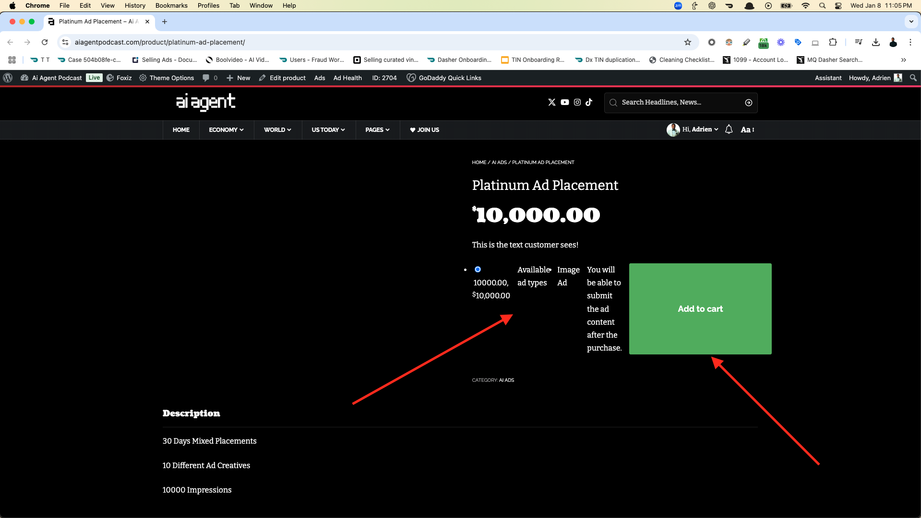Click the Live status badge

click(x=94, y=78)
